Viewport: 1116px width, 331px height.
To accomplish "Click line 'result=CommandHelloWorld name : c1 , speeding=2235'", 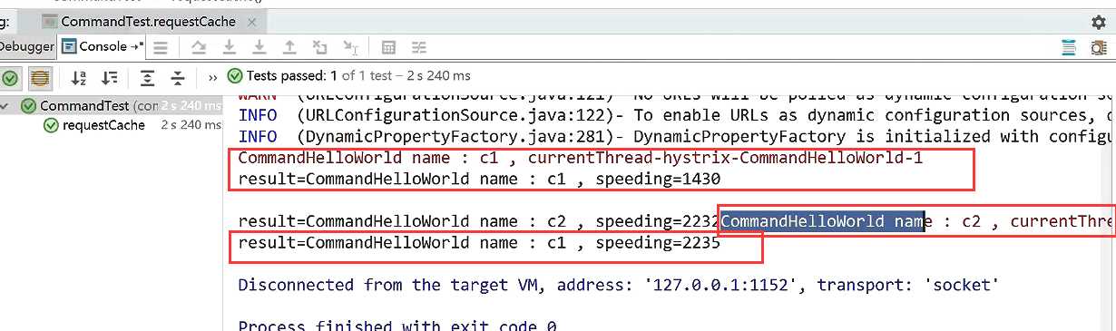I will 479,242.
